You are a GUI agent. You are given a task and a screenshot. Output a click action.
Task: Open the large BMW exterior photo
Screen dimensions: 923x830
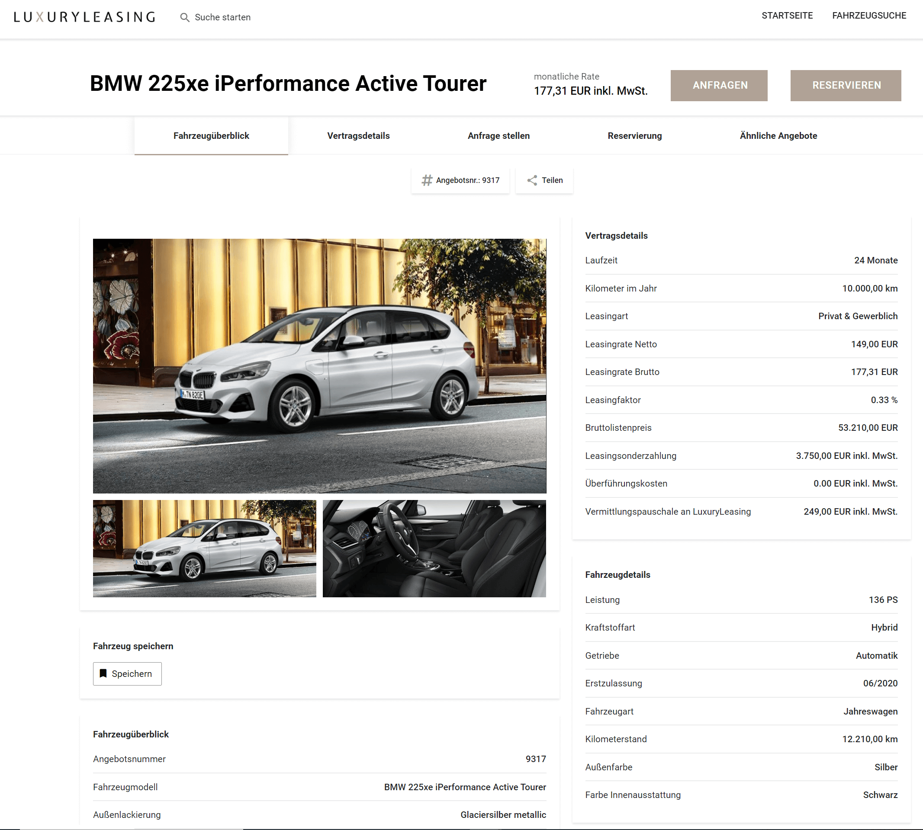(x=319, y=366)
